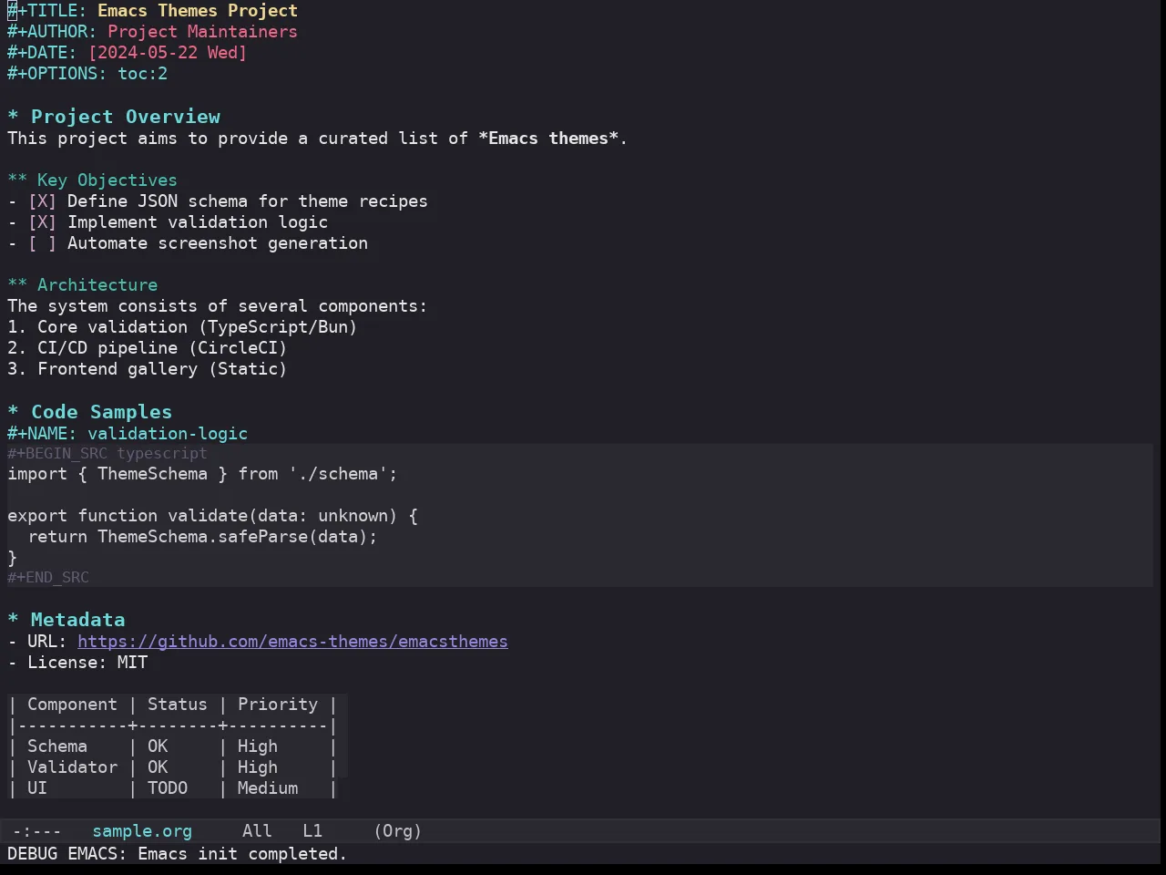Click the High priority in Validator row

(258, 767)
